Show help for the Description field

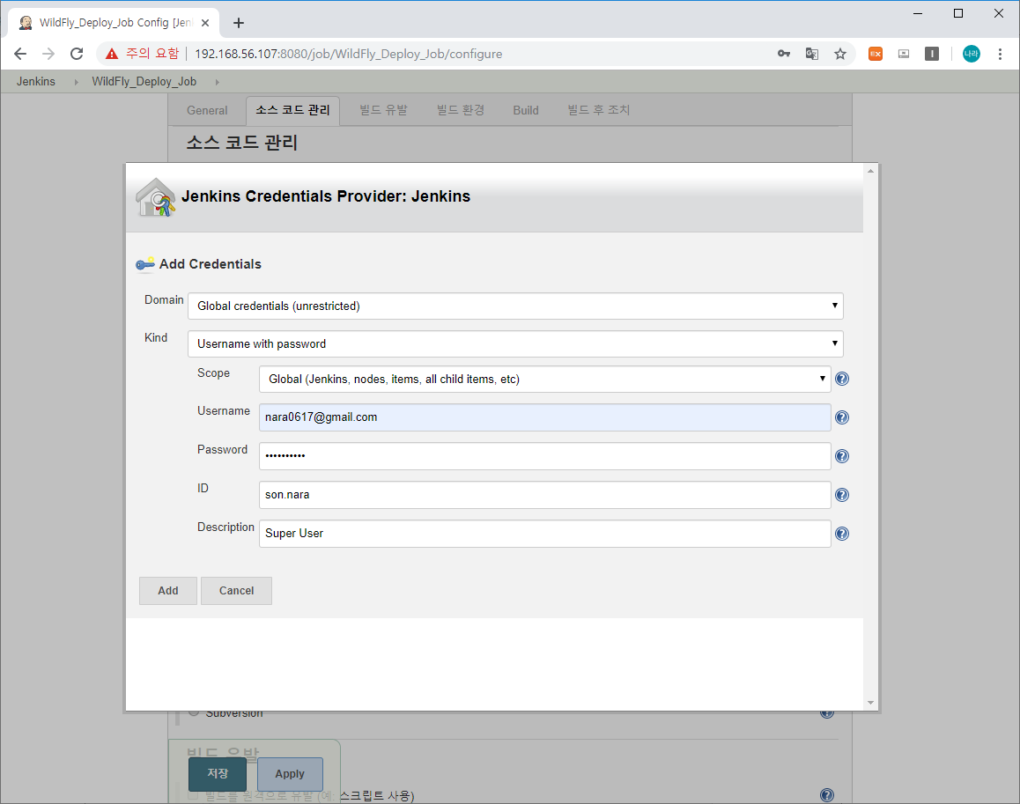tap(842, 534)
